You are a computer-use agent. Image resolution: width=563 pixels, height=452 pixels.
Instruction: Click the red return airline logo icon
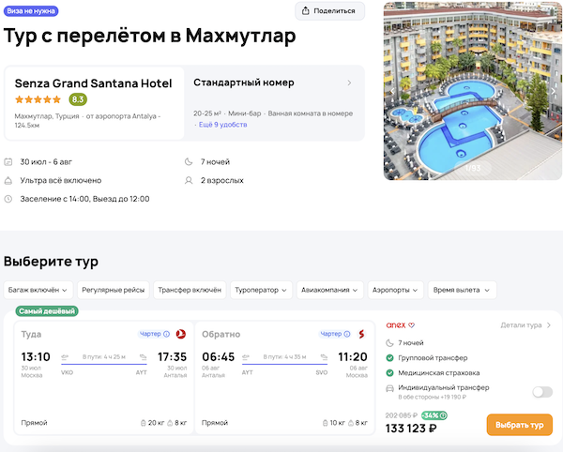pos(361,334)
